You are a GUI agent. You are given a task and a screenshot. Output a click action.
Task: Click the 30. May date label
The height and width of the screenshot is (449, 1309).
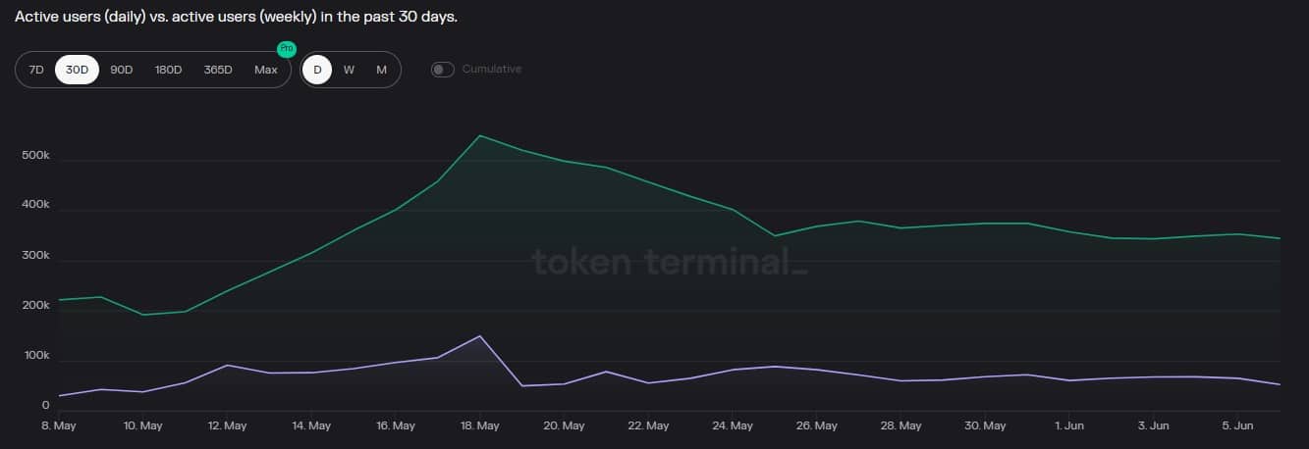(986, 426)
